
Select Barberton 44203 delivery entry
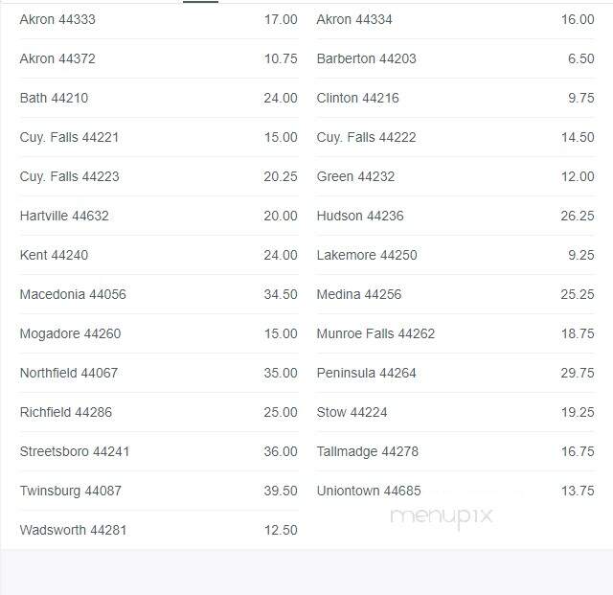point(456,58)
